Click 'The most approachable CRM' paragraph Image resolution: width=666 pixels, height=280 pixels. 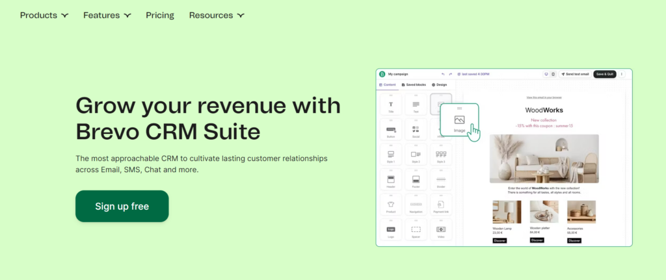click(202, 164)
